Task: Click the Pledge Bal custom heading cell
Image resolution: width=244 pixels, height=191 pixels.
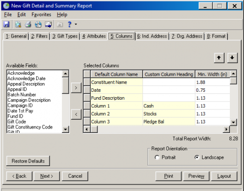Action: [169, 122]
